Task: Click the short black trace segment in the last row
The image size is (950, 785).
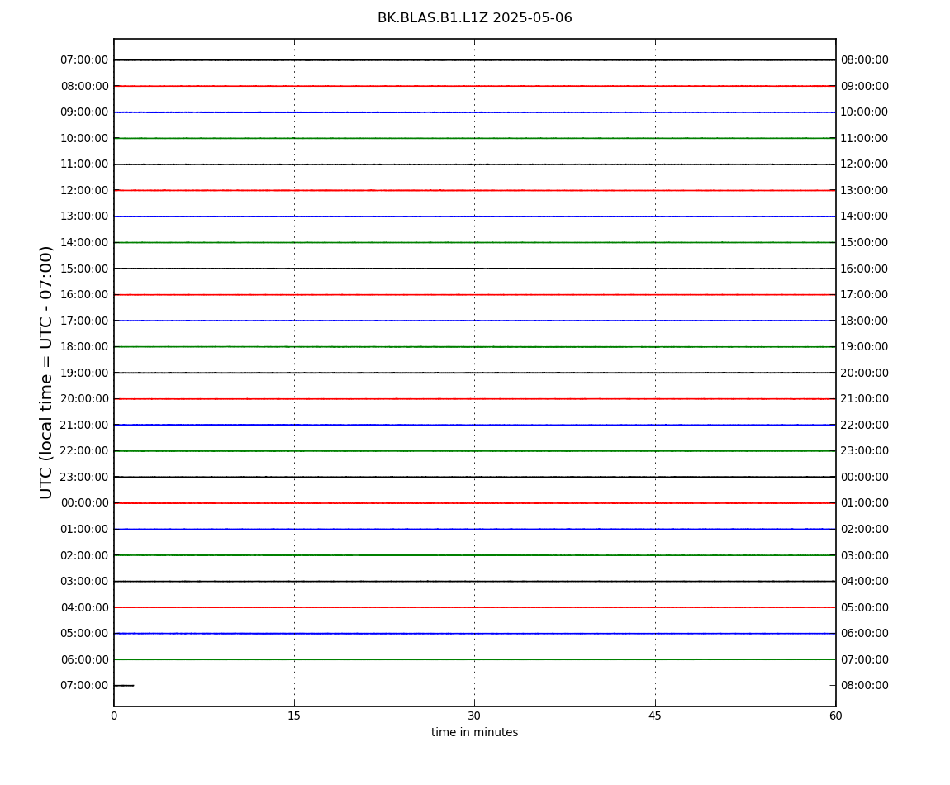Action: (124, 686)
